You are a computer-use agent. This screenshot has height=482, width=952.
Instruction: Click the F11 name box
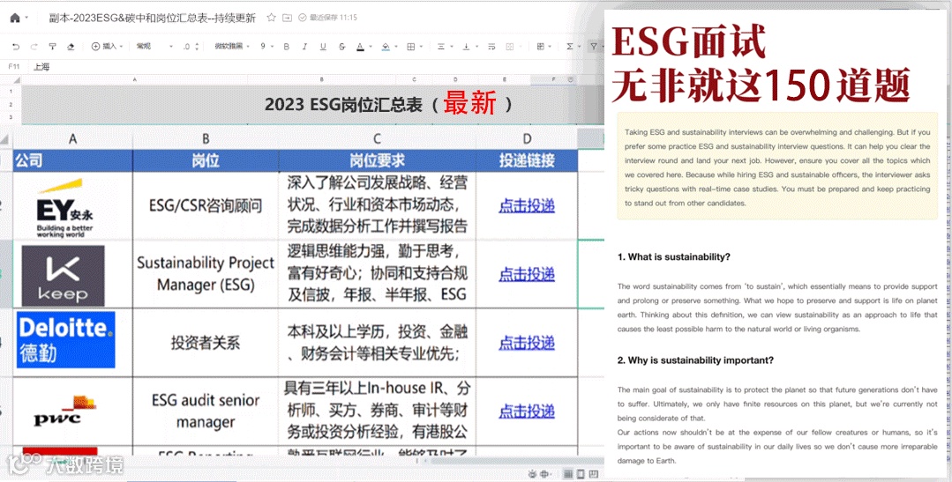pos(13,67)
